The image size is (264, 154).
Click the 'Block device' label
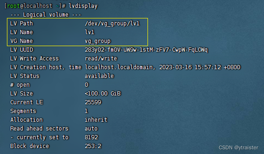(x=30, y=146)
